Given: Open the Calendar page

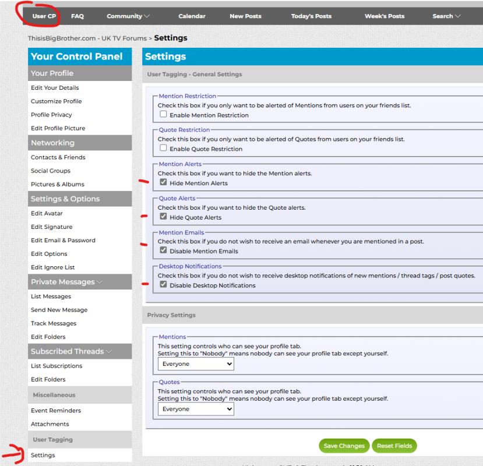Looking at the screenshot, I should 192,16.
